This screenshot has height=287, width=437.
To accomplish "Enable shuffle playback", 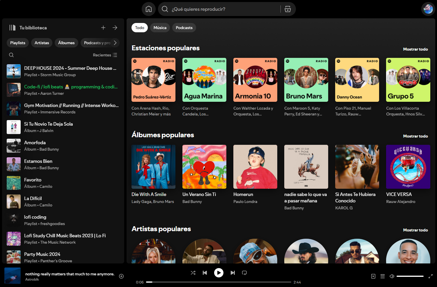I will tap(193, 273).
